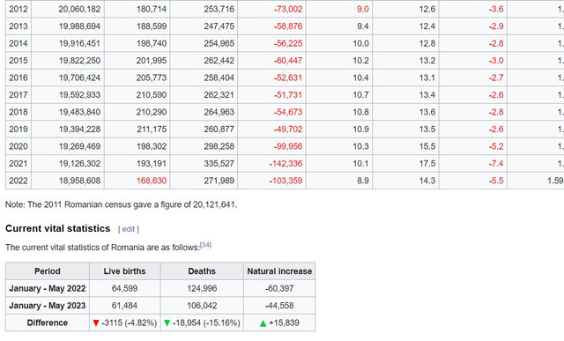Select the 2013 year cell
Image resolution: width=564 pixels, height=341 pixels.
click(x=19, y=26)
